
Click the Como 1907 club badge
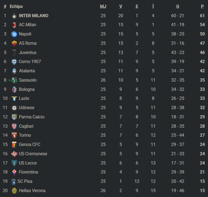(14, 62)
